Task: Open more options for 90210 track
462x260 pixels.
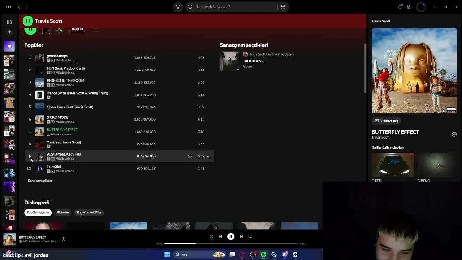Action: tap(209, 156)
